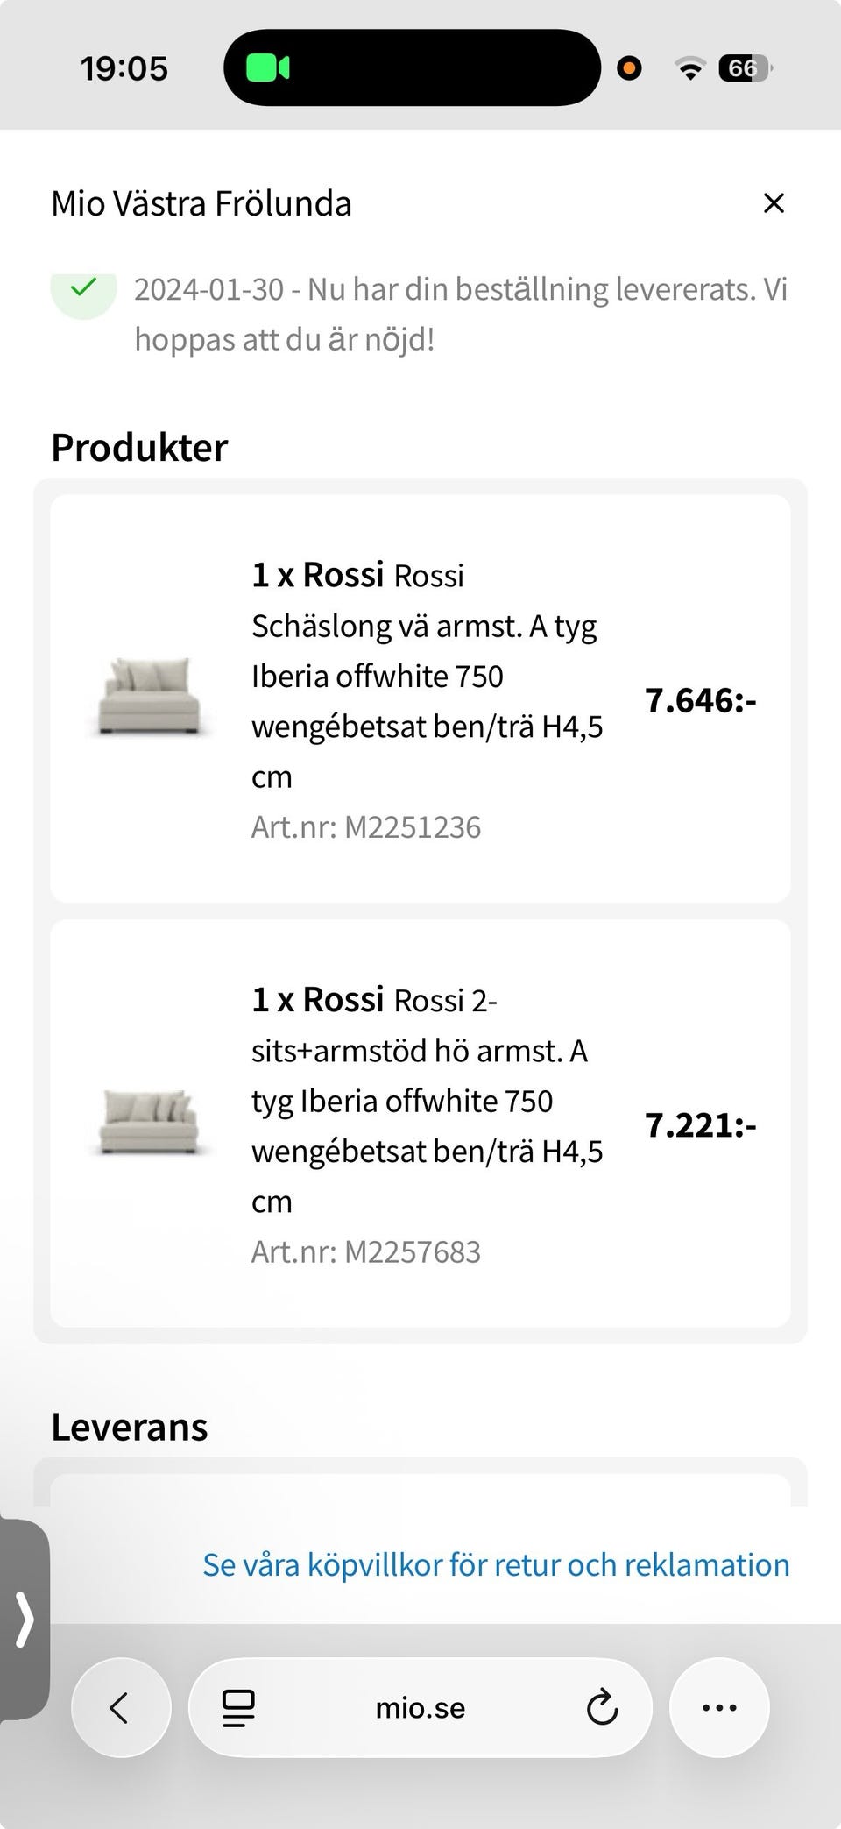Tap the Wi-Fi indicator in the status bar

689,67
